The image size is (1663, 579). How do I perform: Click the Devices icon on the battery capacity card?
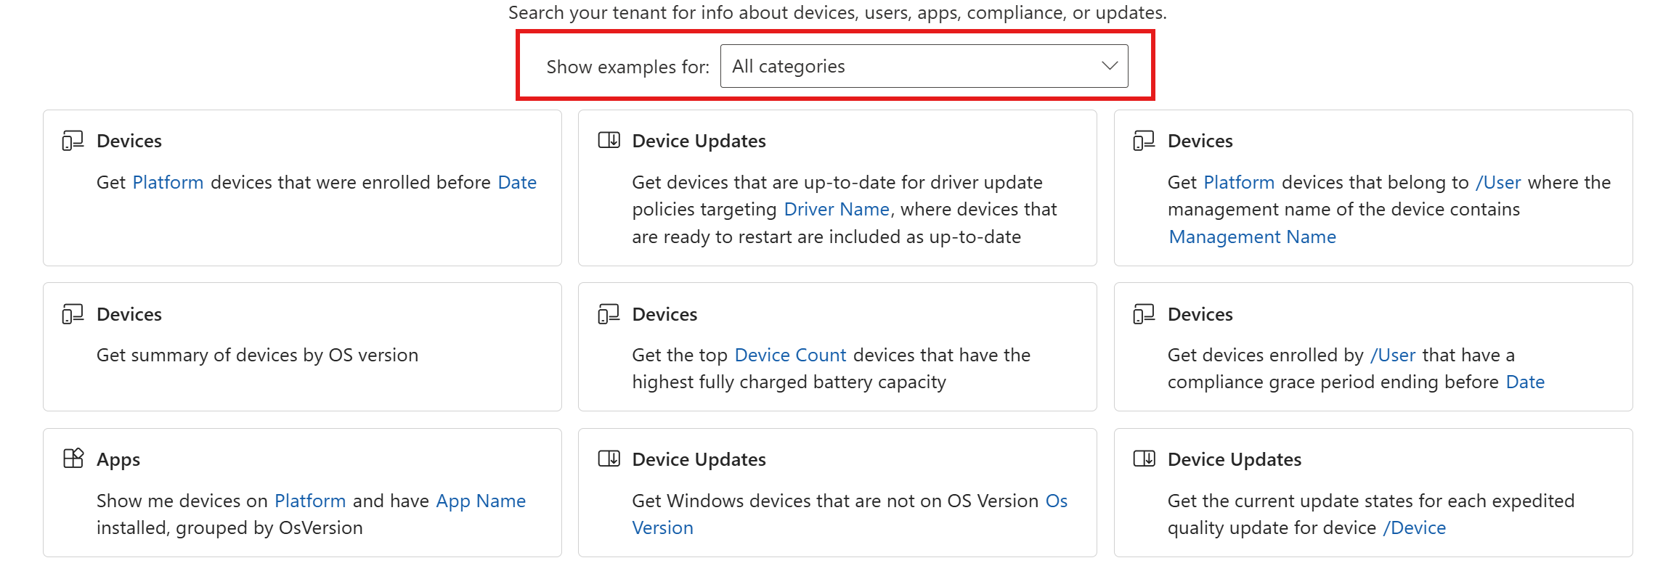(609, 314)
